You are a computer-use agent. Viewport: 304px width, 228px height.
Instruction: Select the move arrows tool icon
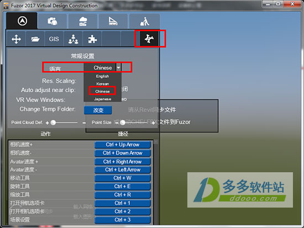tap(16, 39)
